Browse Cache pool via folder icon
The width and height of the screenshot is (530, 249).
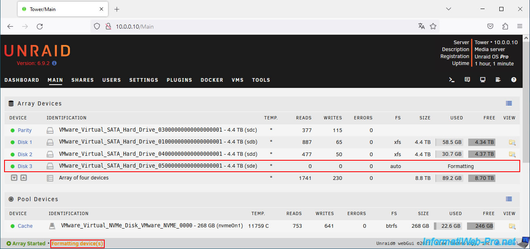[512, 226]
